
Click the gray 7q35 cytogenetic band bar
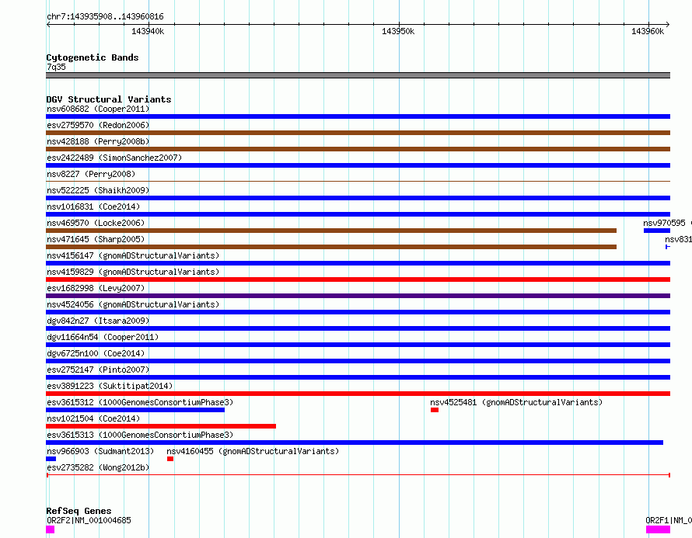pos(358,75)
